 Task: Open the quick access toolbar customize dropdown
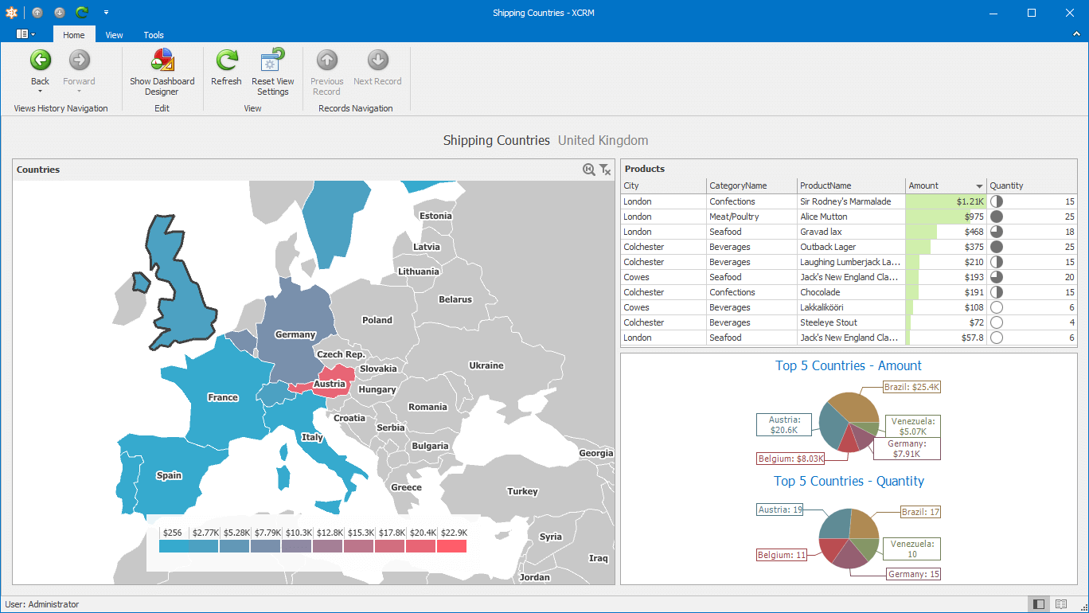(x=106, y=13)
